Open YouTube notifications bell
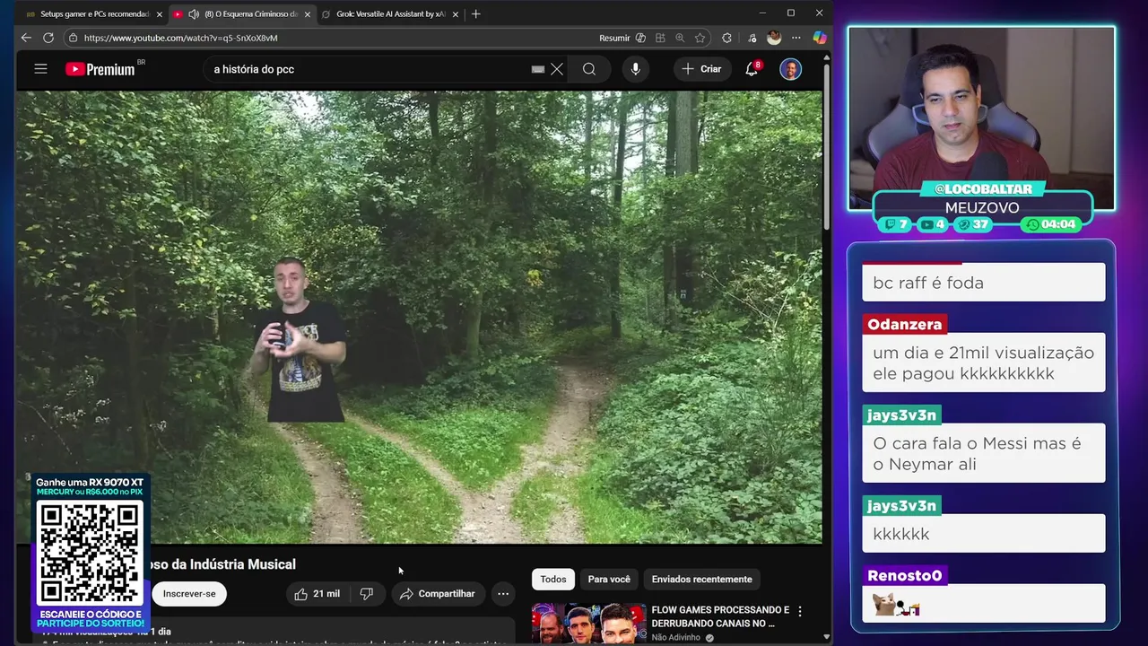The image size is (1148, 646). (x=752, y=69)
